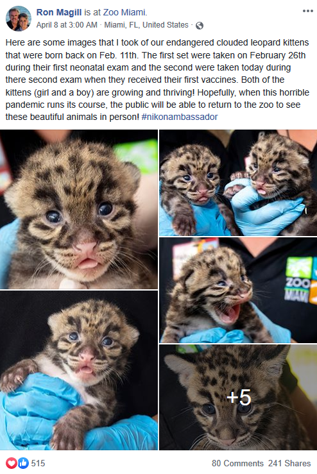Open the photo of two kittens together
The image size is (317, 474).
(238, 183)
